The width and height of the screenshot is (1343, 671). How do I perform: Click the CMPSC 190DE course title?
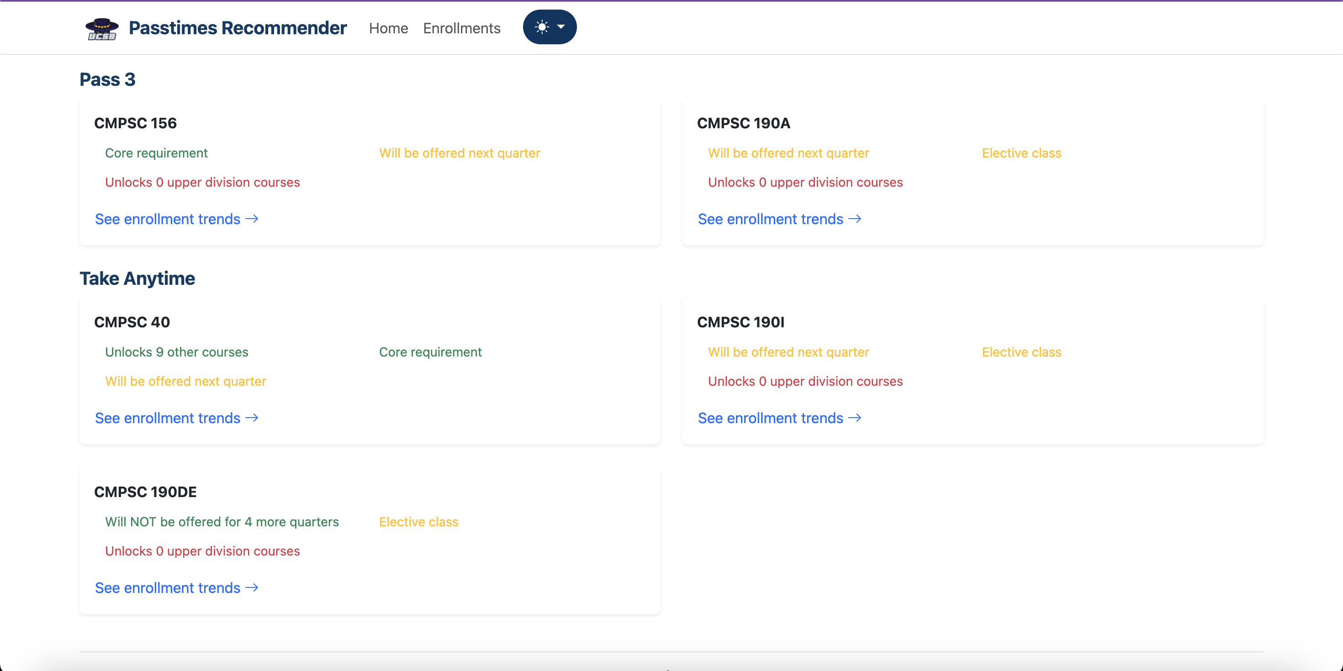click(x=145, y=492)
